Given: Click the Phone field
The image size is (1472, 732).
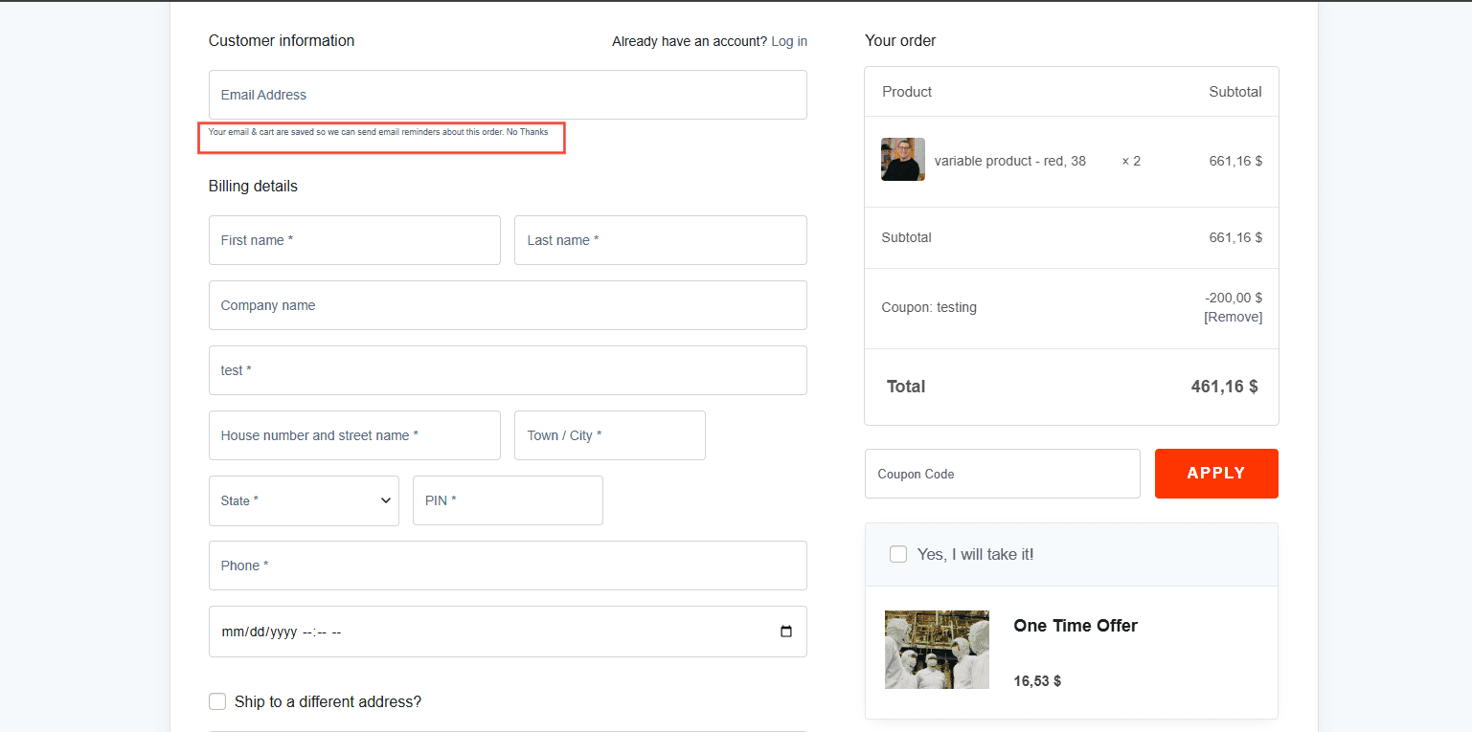Looking at the screenshot, I should [x=508, y=566].
